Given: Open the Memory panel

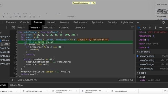Looking at the screenshot, I should tap(65, 22).
